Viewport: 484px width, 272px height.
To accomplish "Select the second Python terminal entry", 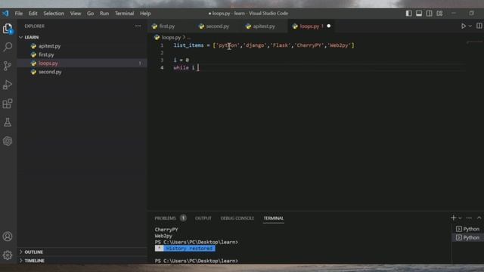I will (467, 238).
